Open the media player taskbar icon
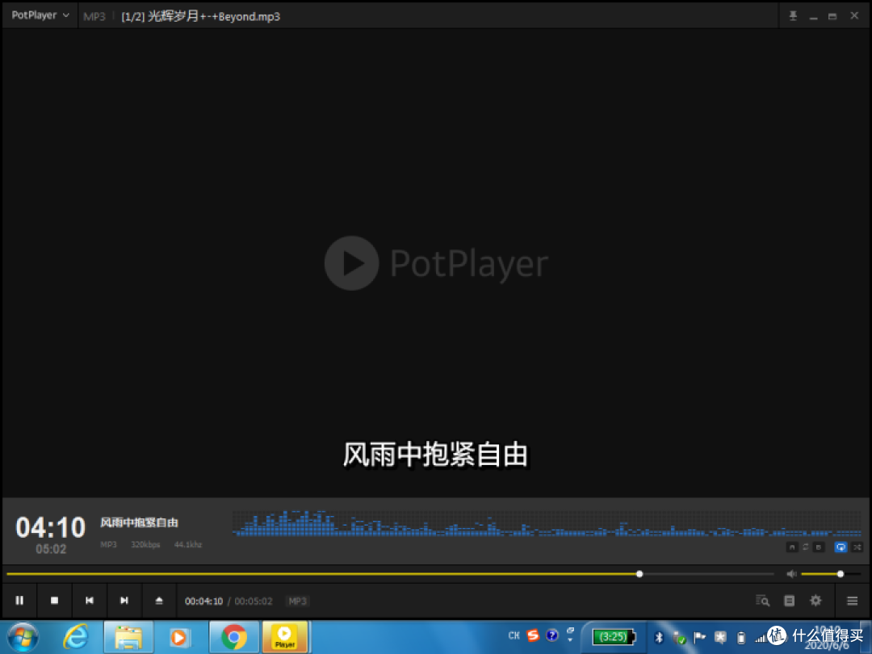The height and width of the screenshot is (654, 872). click(179, 637)
